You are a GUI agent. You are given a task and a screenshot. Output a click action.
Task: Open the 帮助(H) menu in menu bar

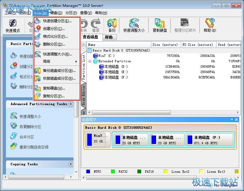click(x=101, y=13)
